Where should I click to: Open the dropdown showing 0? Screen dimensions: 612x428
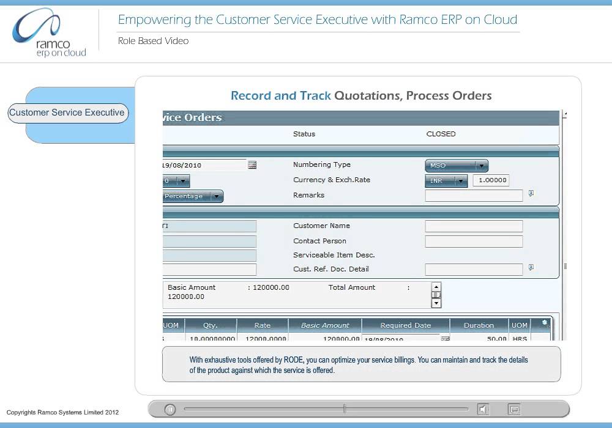click(176, 181)
